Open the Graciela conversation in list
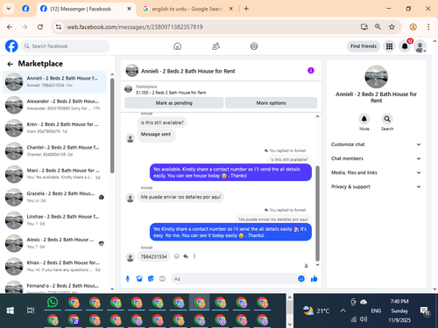The height and width of the screenshot is (328, 438). pyautogui.click(x=54, y=197)
